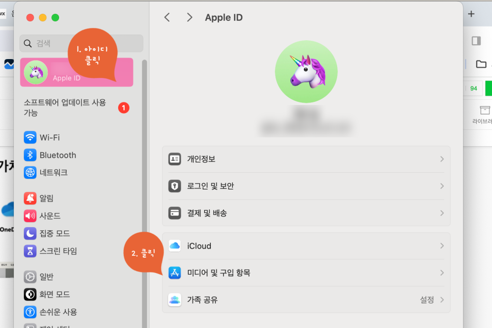The width and height of the screenshot is (492, 328).
Task: Select the Apple ID sidebar entry
Action: coord(76,72)
